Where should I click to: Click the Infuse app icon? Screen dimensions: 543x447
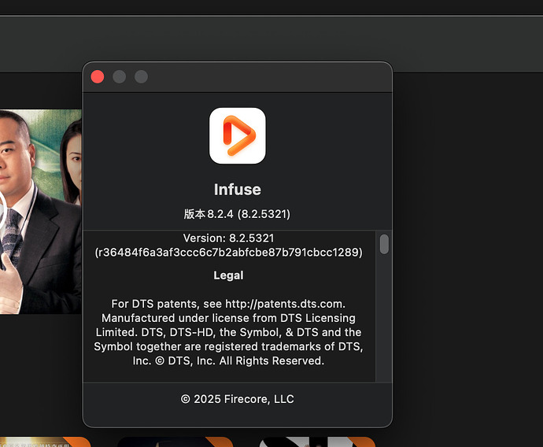[x=238, y=135]
